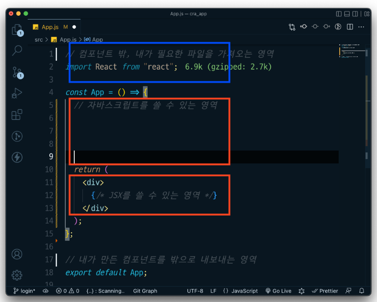Go to previous change arrow icon
This screenshot has height=302, width=377.
303,27
